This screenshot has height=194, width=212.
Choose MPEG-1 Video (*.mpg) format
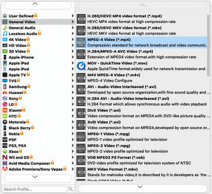coord(143,137)
